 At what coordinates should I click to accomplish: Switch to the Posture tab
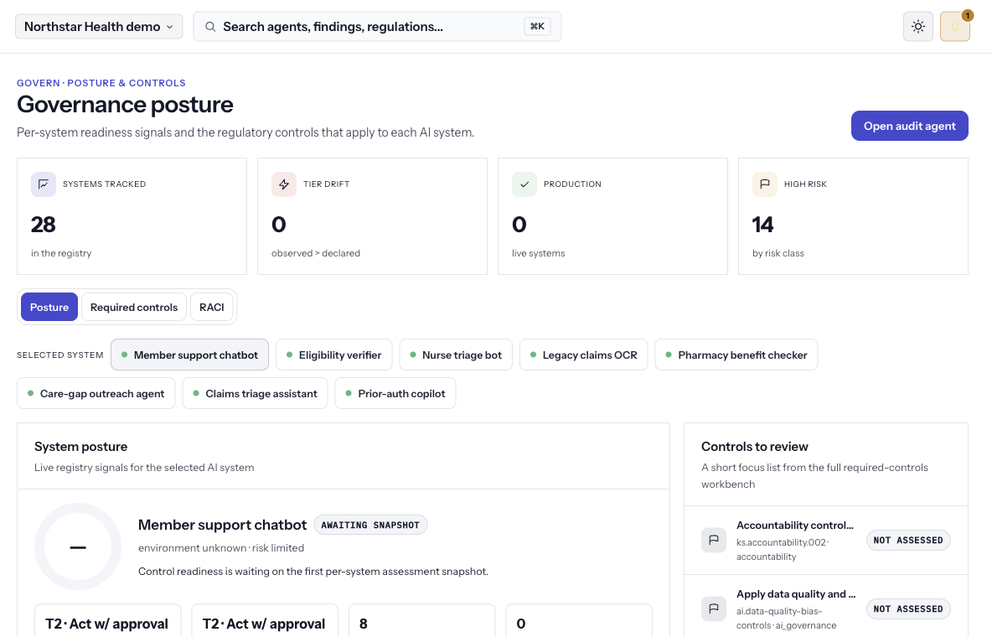click(x=49, y=307)
